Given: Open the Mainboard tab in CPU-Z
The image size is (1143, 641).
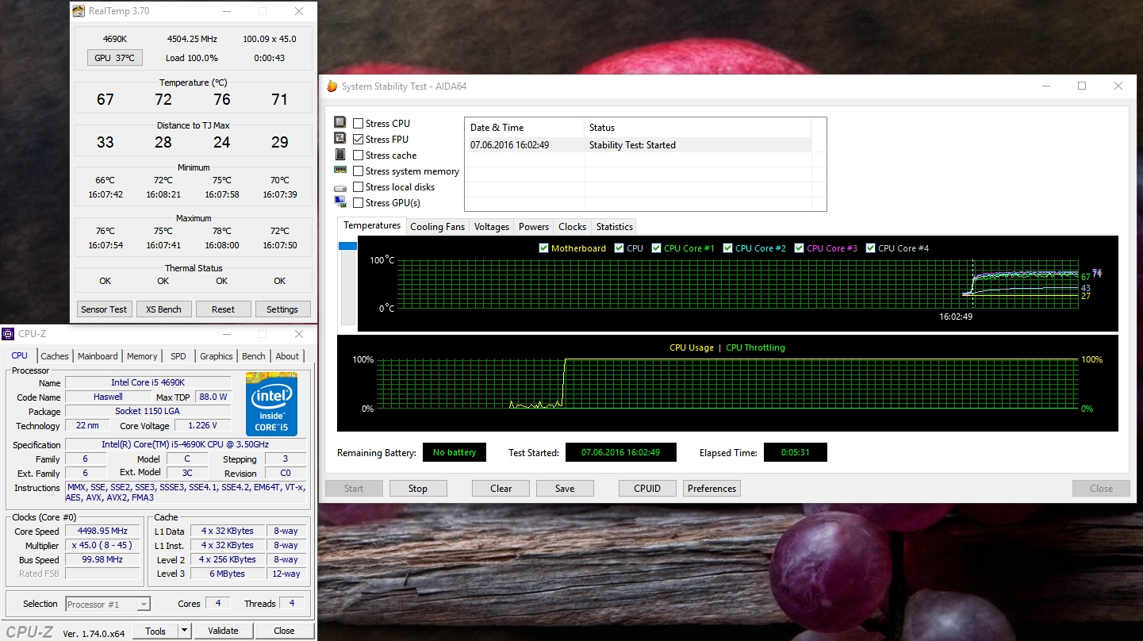Looking at the screenshot, I should 98,356.
